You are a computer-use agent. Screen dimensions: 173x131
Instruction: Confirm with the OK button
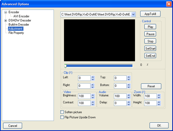[159, 125]
